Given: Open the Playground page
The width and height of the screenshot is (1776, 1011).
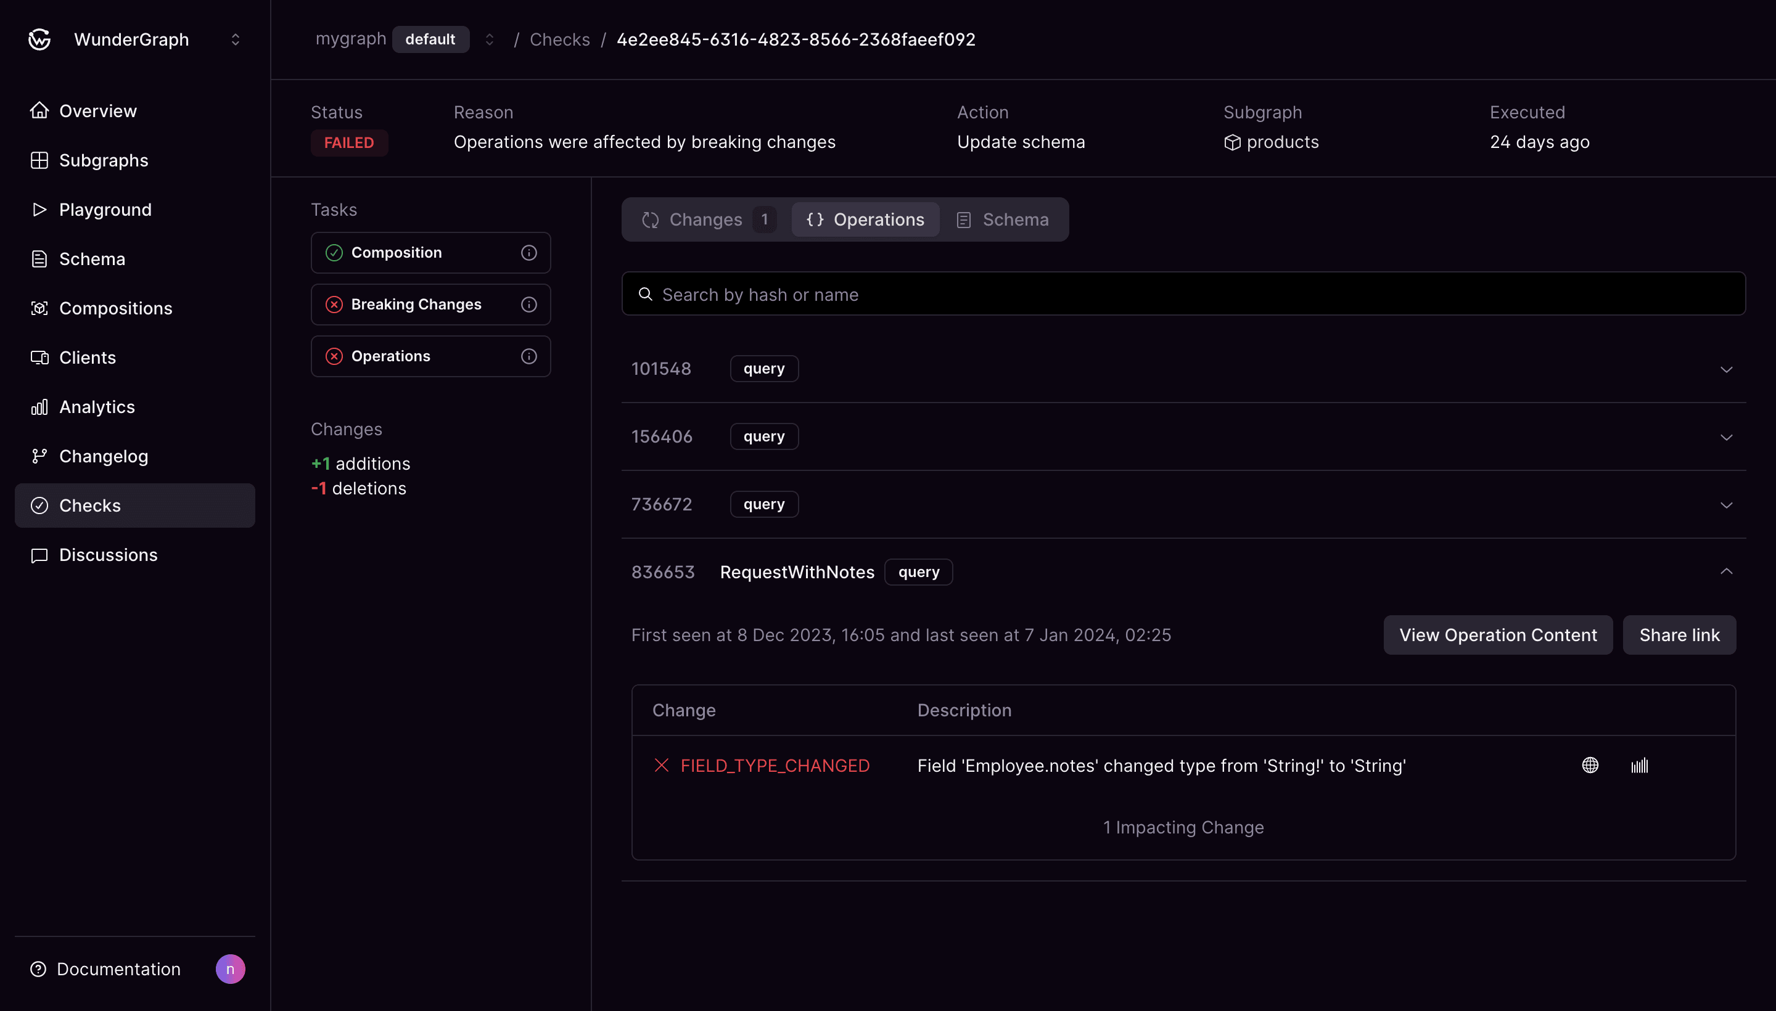Looking at the screenshot, I should click(x=135, y=210).
